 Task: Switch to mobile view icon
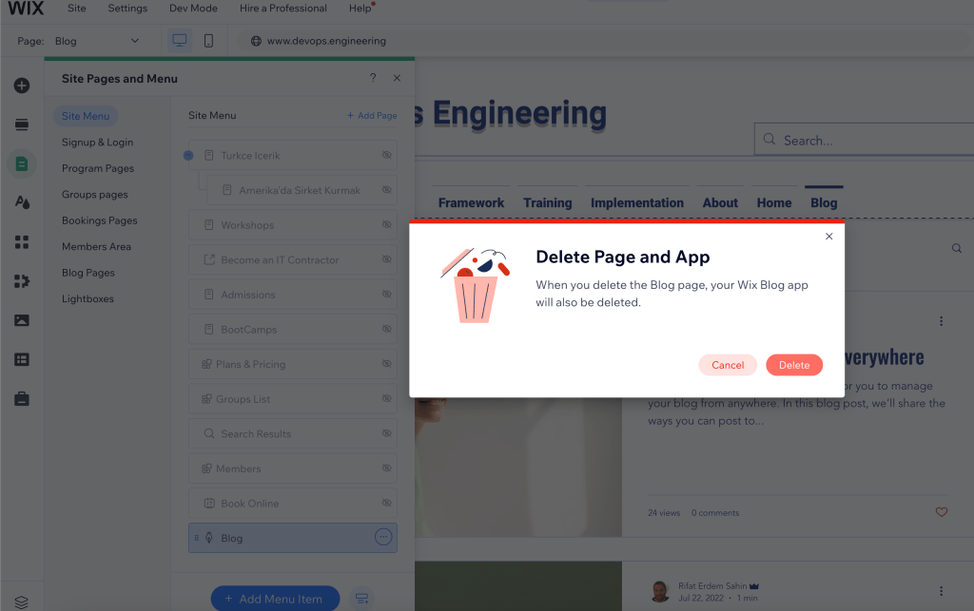(208, 41)
